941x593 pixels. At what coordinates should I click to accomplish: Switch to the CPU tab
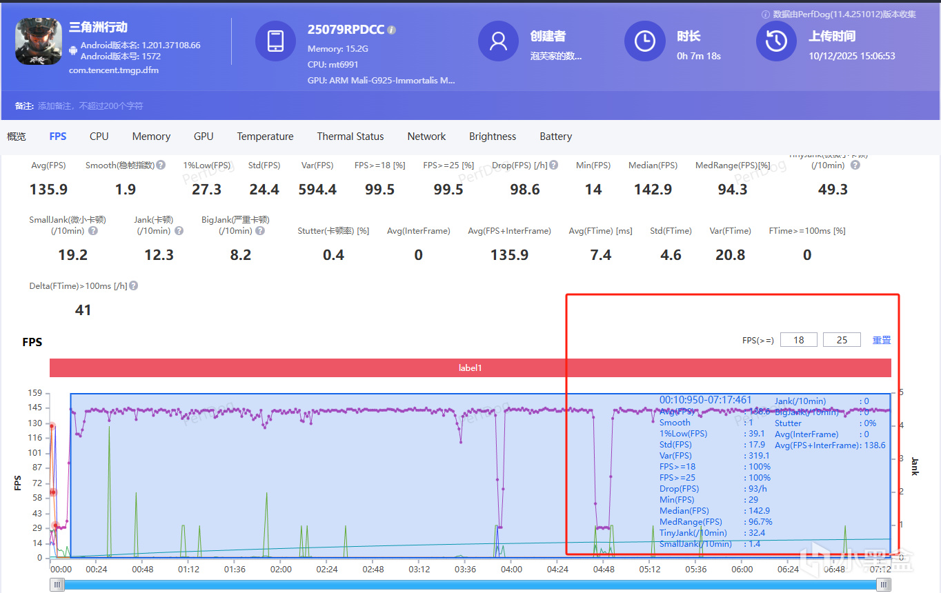coord(99,137)
